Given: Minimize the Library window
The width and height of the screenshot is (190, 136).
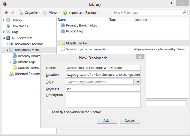Looking at the screenshot, I should (166, 3).
